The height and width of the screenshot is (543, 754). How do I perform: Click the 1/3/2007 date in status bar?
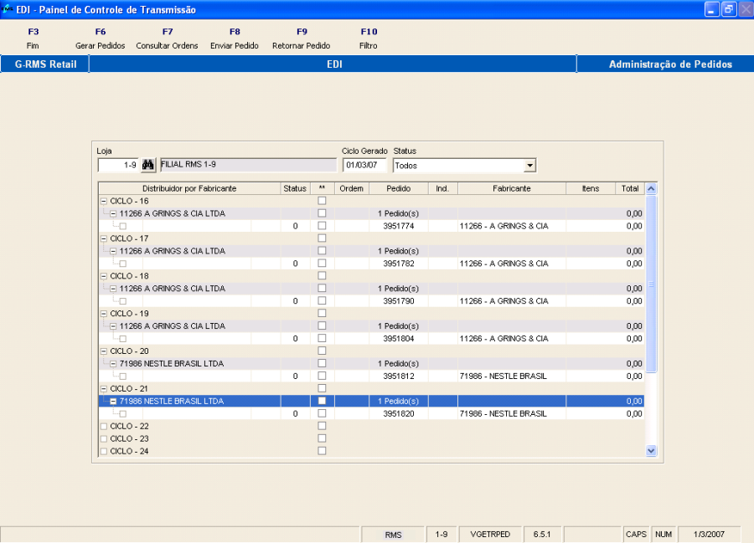[709, 535]
